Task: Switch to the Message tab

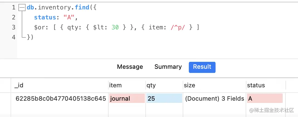Action: tap(130, 67)
